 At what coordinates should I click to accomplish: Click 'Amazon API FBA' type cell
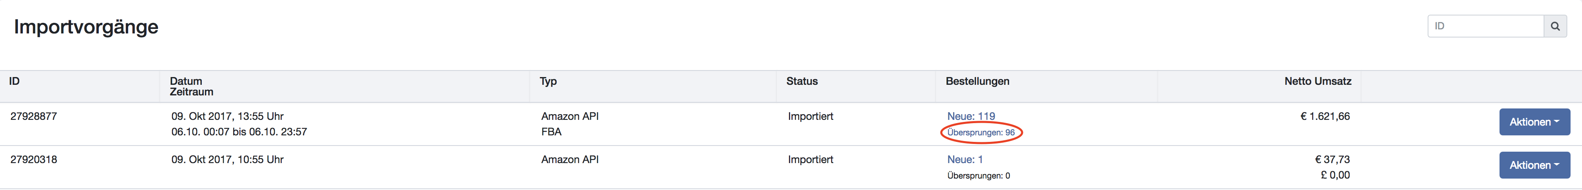tap(570, 124)
